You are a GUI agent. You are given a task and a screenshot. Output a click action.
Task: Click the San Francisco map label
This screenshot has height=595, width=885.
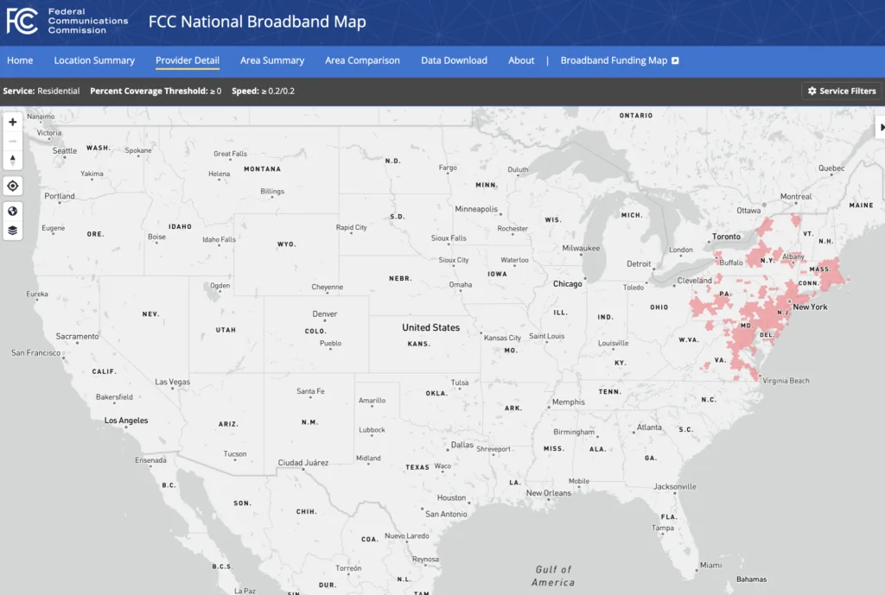[x=35, y=352]
